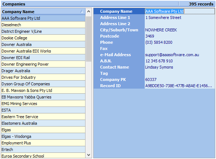216x159 pixels.
Task: Click the Address Line 2 label
Action: pos(115,24)
